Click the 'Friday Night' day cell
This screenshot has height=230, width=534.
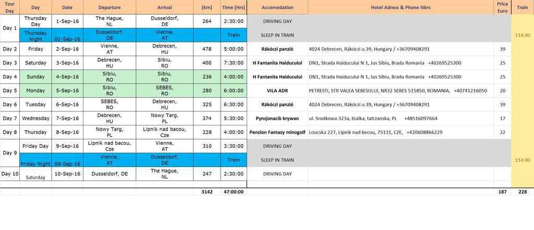tap(35, 160)
